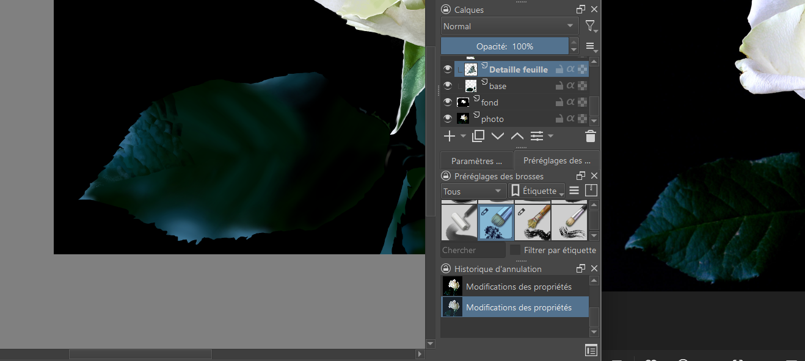This screenshot has width=805, height=361.
Task: Select the highlighted Modifications des propriétés history entry
Action: coord(515,307)
